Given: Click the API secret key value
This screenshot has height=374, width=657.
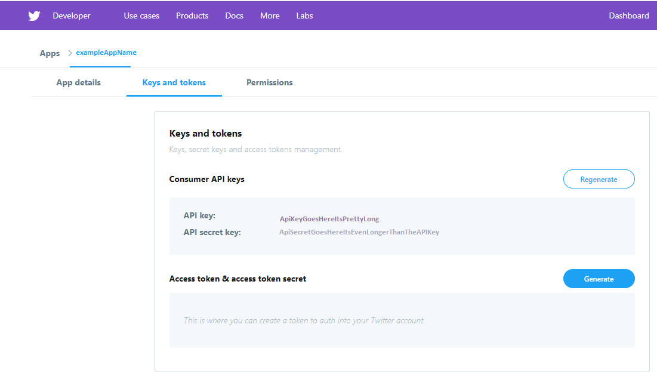Looking at the screenshot, I should click(359, 232).
